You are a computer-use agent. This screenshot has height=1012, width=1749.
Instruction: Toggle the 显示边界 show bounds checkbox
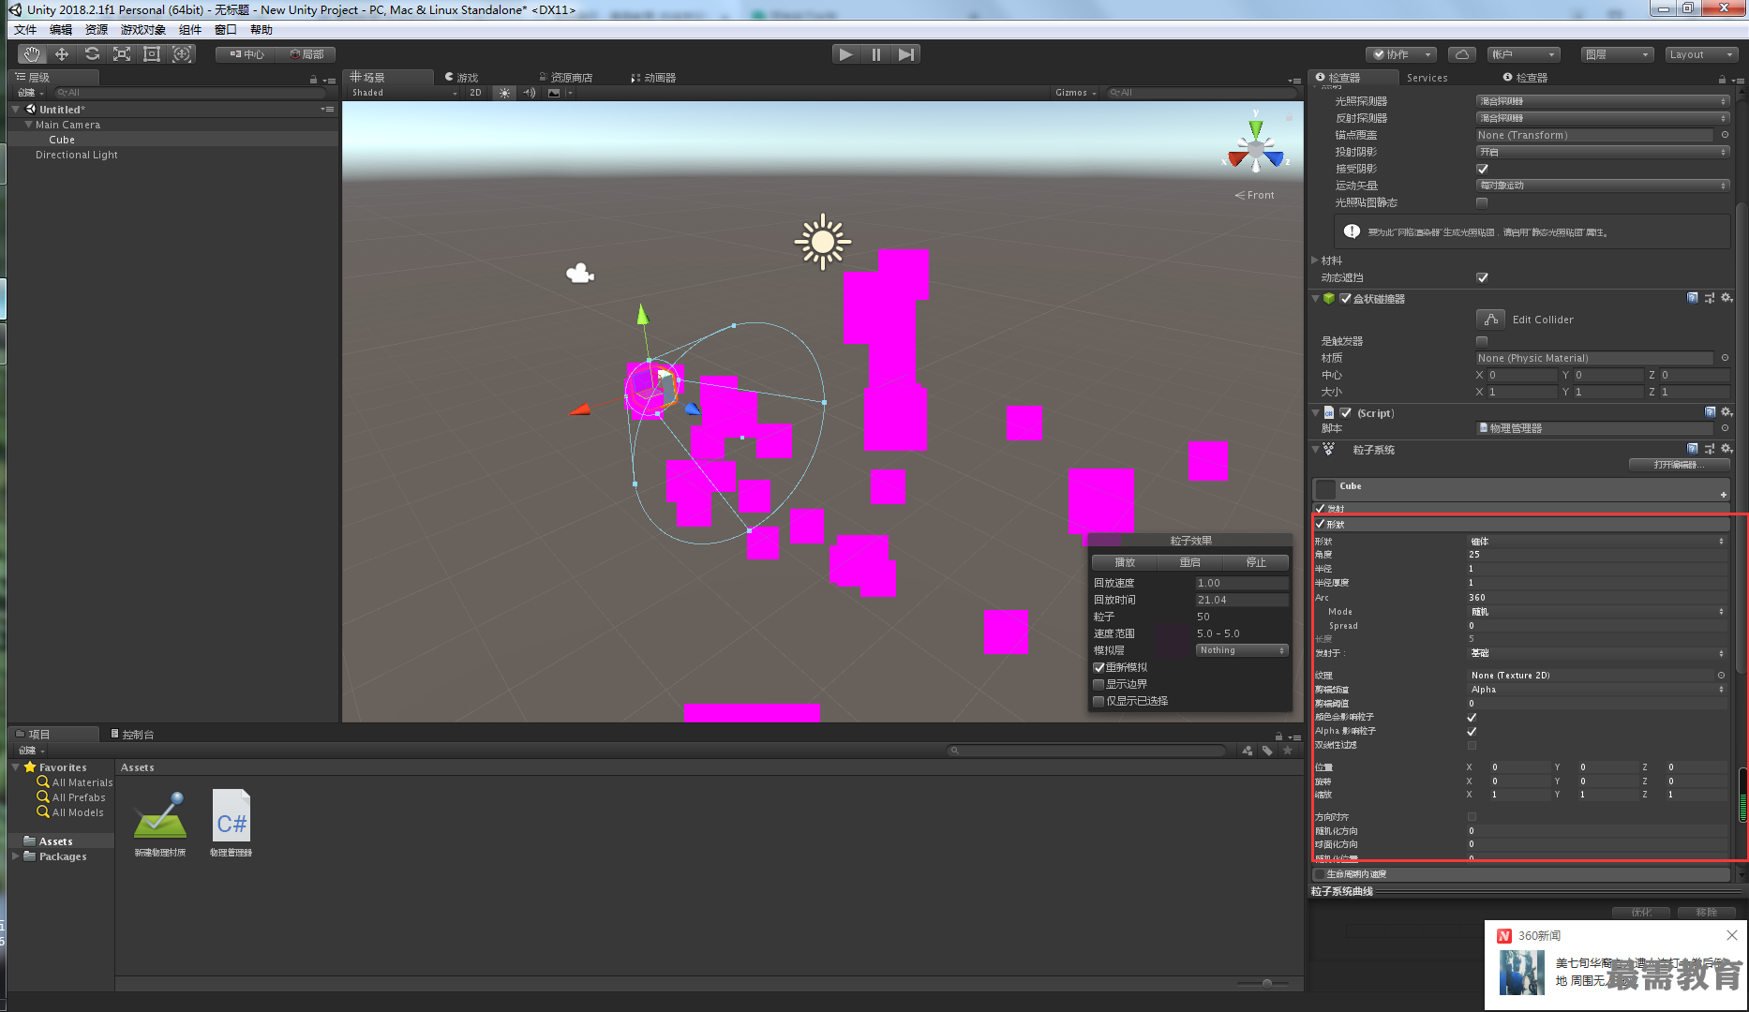(1099, 684)
